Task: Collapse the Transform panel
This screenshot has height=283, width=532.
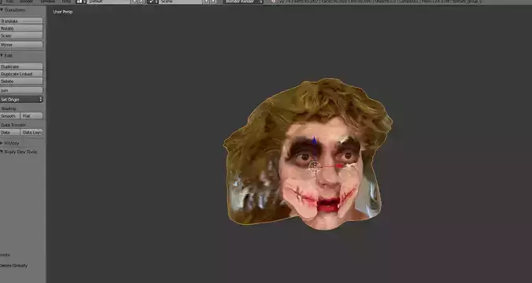Action: pos(2,10)
